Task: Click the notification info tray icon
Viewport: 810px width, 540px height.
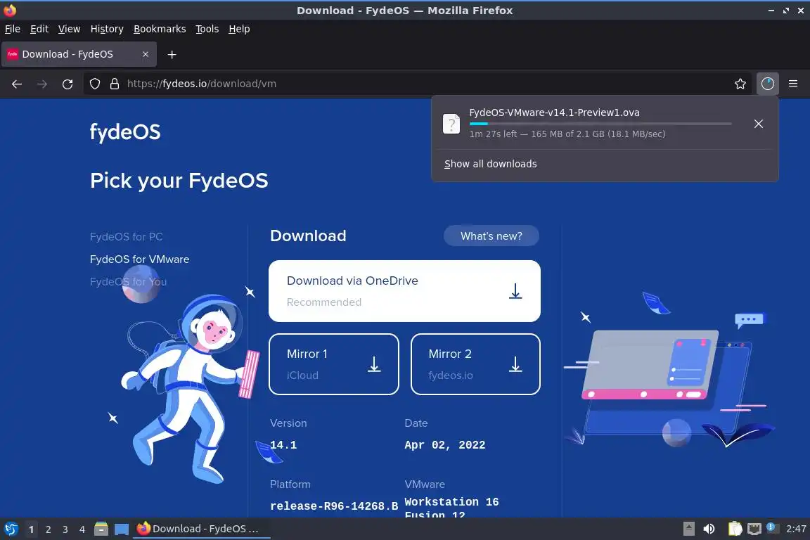Action: [x=772, y=527]
